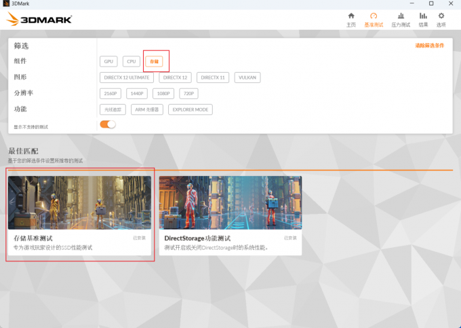Open the 主页 home icon

point(351,16)
